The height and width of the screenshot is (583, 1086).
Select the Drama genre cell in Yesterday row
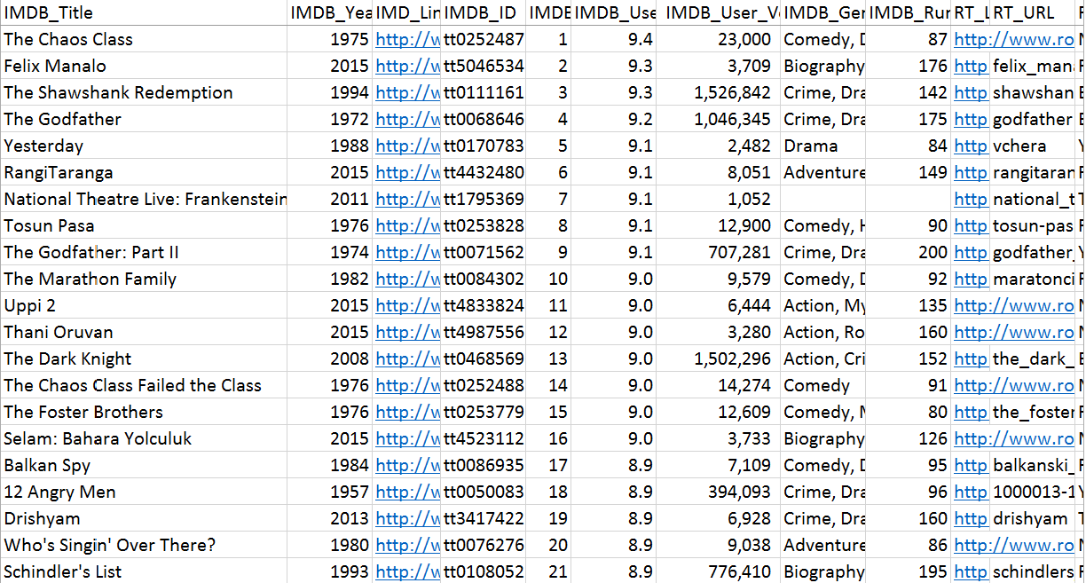(x=822, y=146)
